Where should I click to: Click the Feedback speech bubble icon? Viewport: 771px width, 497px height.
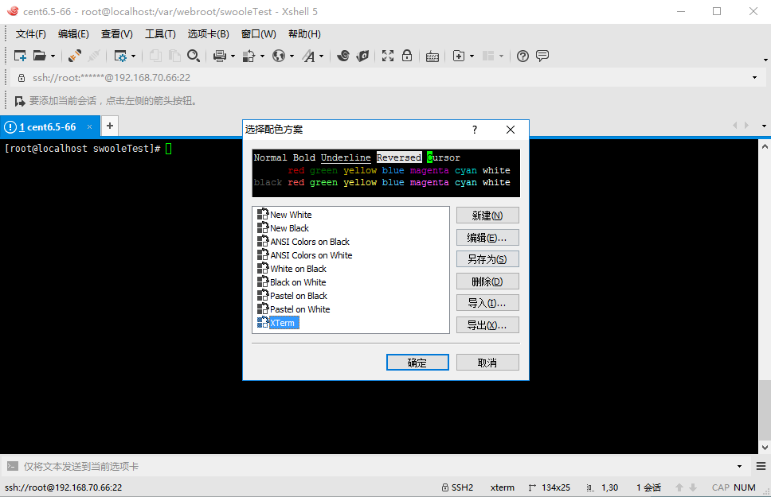542,56
